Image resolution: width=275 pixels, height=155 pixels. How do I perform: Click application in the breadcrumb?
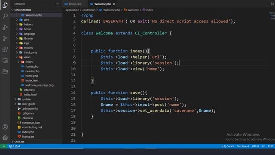click(x=72, y=10)
